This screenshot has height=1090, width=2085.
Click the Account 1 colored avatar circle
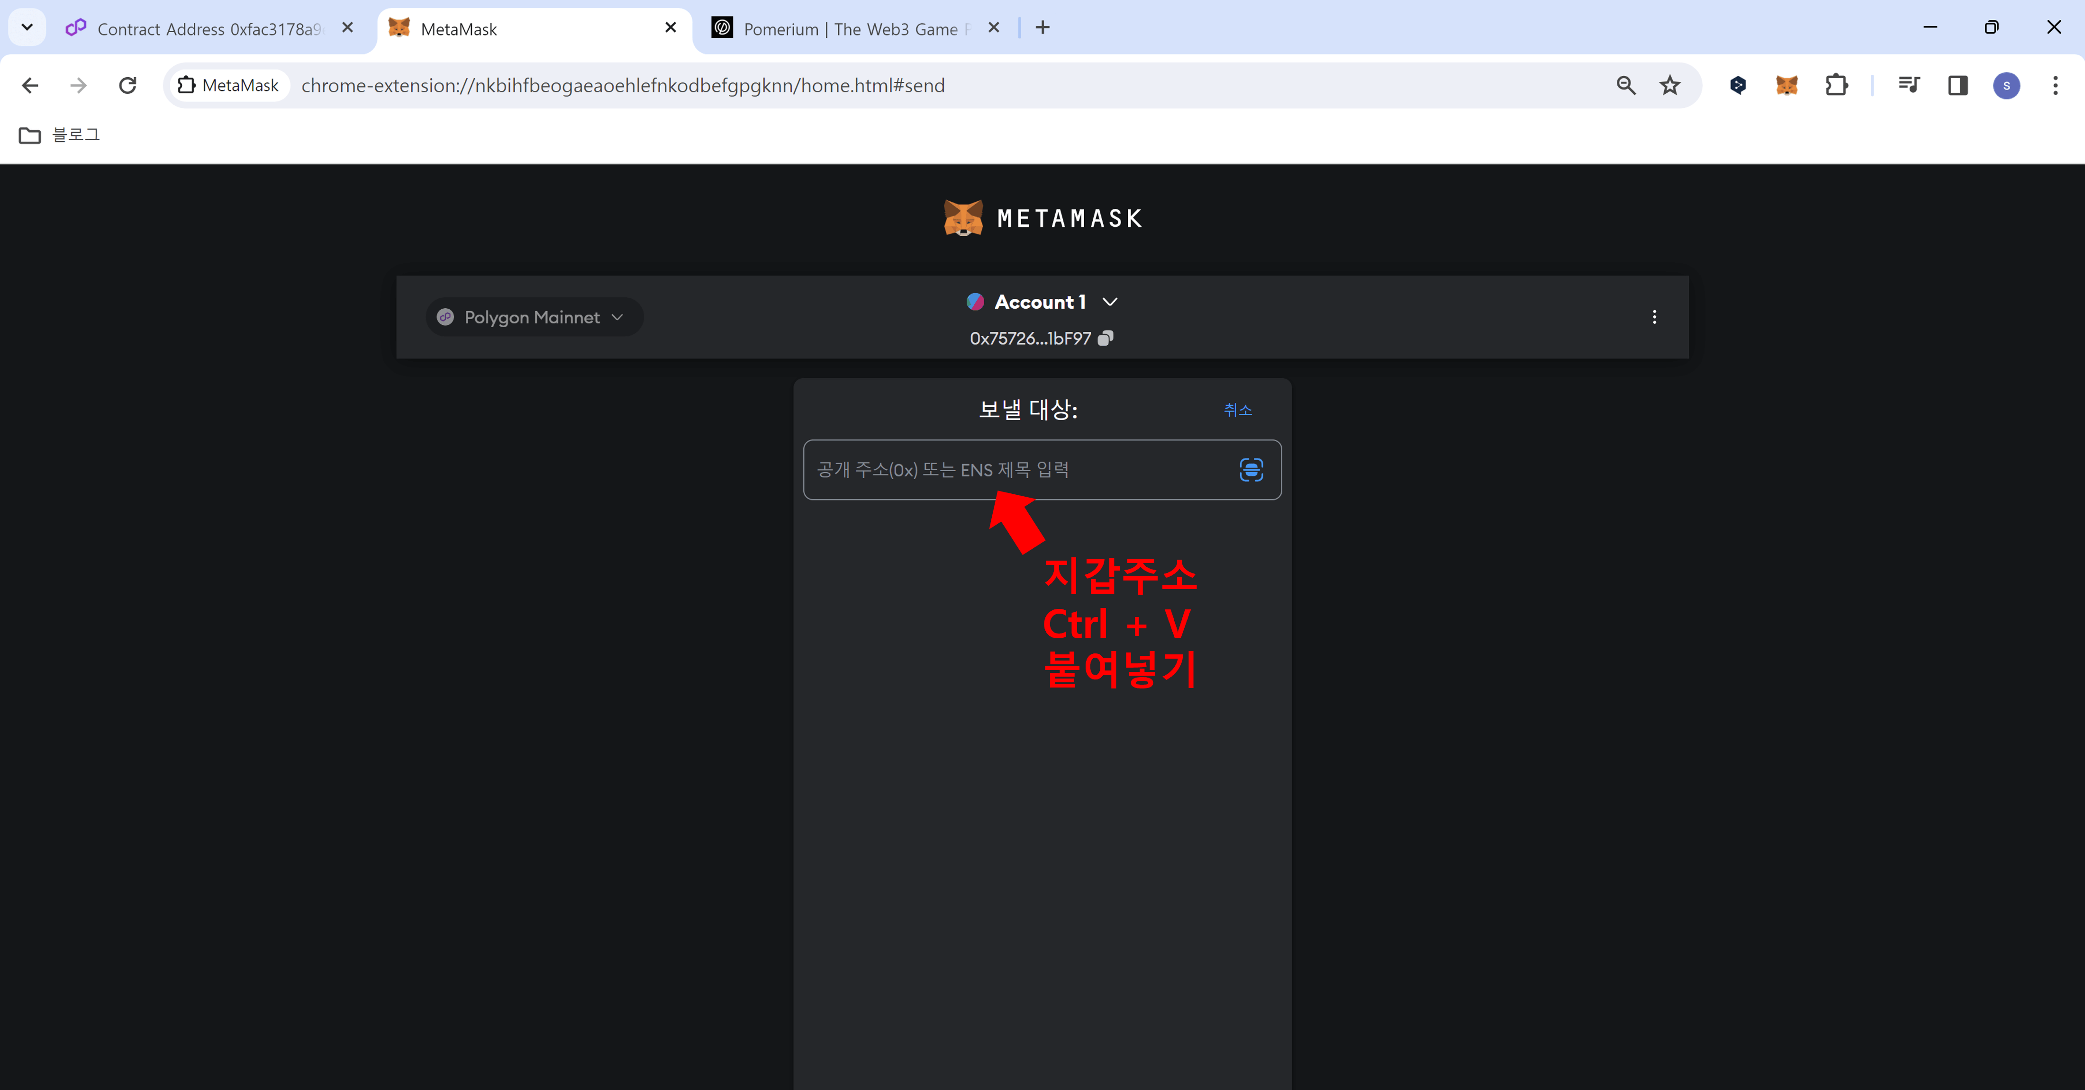click(x=976, y=302)
